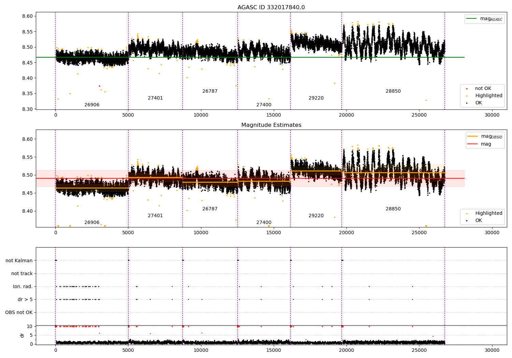Click obsid label 26787 in Magnitude Estimates plot
This screenshot has height=358, width=512.
pos(210,209)
